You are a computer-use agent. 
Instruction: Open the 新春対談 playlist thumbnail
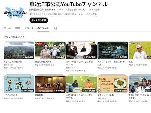[x=50, y=84]
